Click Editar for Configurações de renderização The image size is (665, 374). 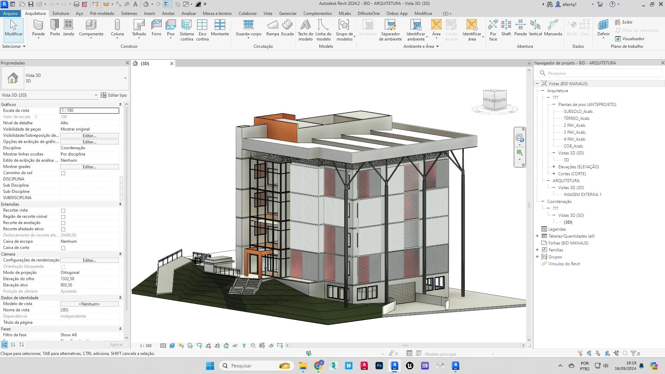pos(89,260)
